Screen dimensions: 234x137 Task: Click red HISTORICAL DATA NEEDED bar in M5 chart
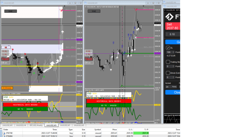tap(25, 105)
